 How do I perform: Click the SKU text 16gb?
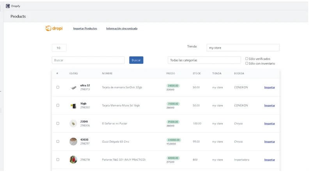point(83,103)
